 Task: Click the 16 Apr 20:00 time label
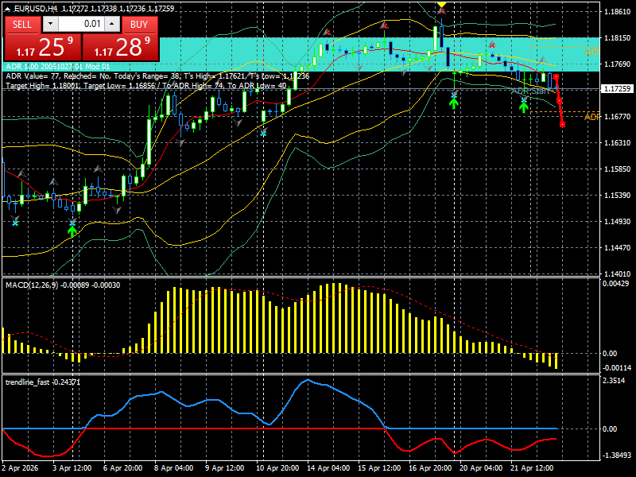(x=430, y=467)
